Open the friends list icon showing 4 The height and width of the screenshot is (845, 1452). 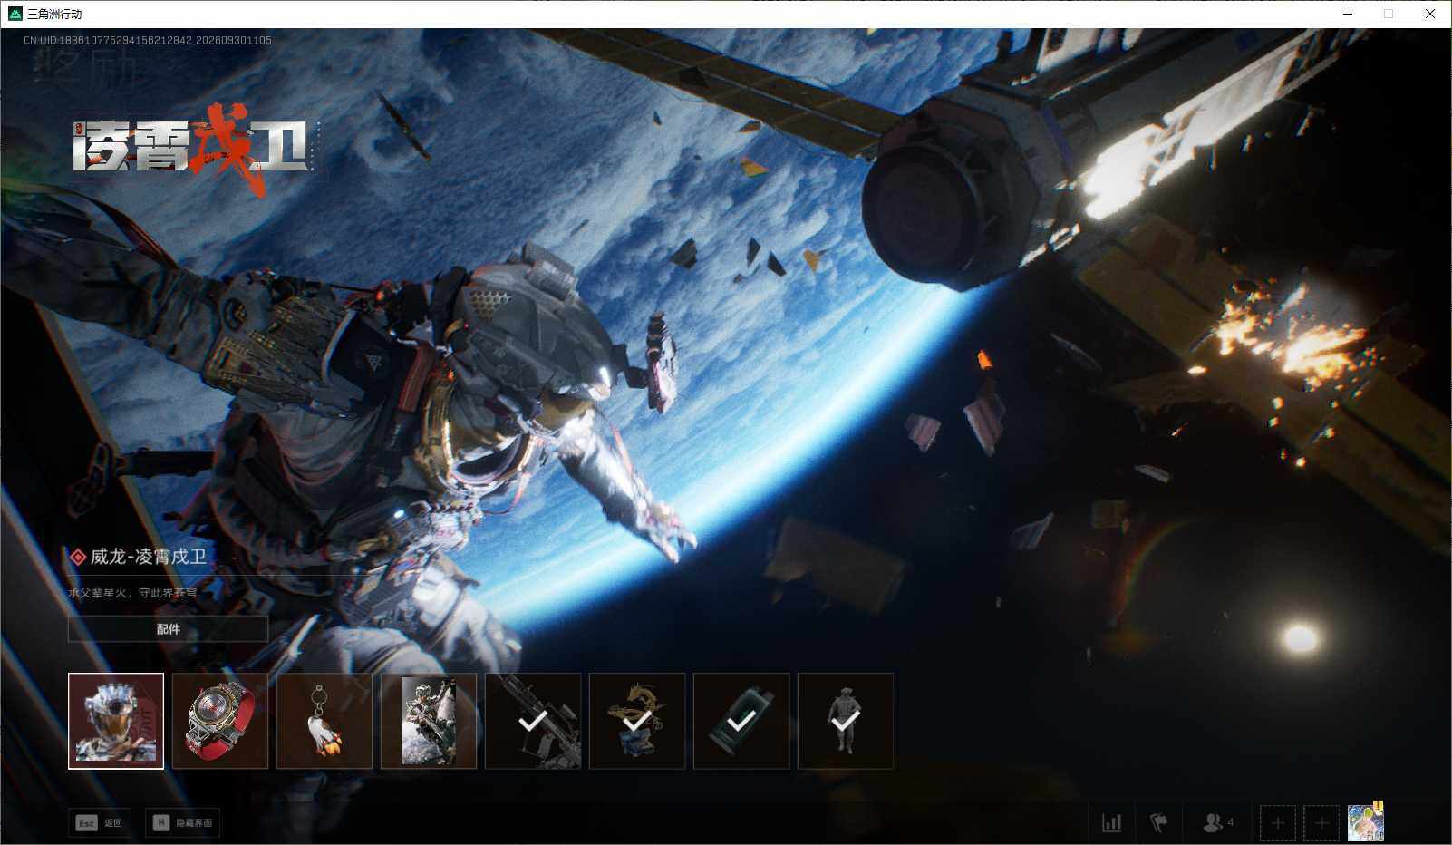[x=1218, y=823]
